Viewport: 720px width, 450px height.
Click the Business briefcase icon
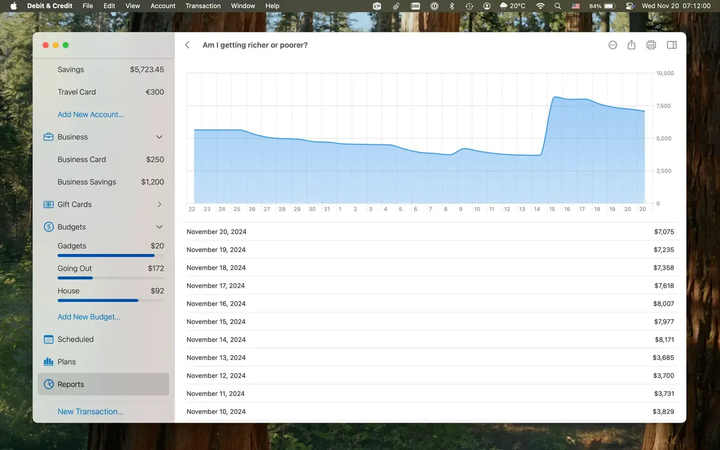click(49, 137)
